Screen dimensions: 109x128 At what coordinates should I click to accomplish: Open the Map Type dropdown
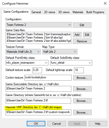coord(60,52)
